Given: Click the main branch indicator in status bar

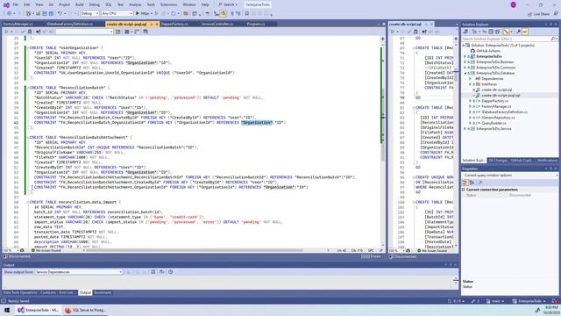Looking at the screenshot, I should point(495,301).
